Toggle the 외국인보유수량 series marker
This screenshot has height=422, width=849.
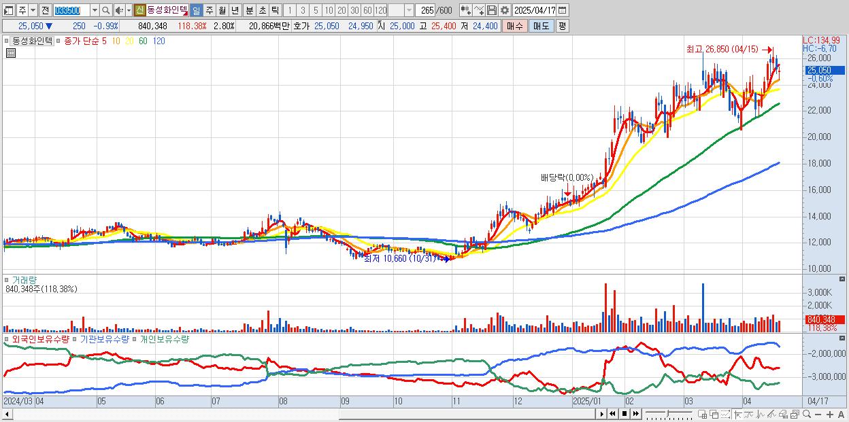pos(7,338)
